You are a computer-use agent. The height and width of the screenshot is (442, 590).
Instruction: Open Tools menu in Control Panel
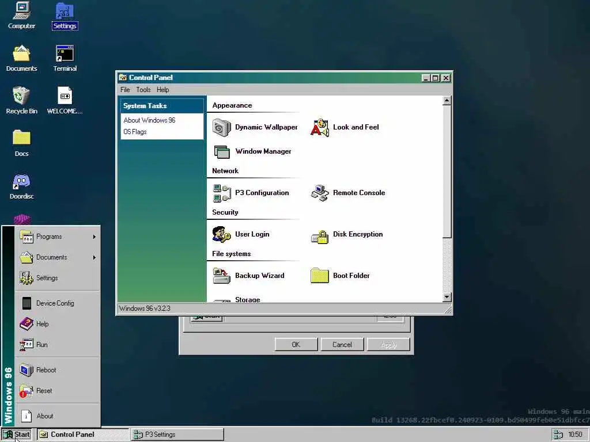(143, 90)
